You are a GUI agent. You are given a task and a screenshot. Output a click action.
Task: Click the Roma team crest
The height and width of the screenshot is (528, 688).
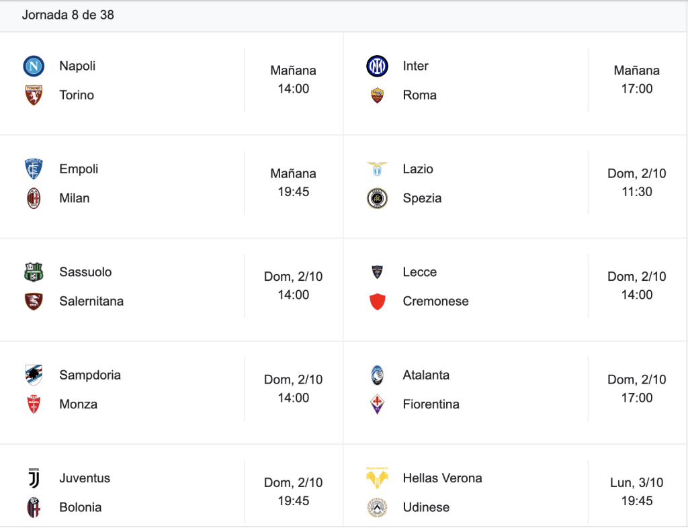(377, 95)
